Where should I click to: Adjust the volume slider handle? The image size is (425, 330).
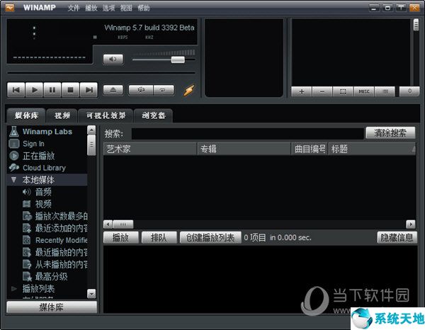178,59
